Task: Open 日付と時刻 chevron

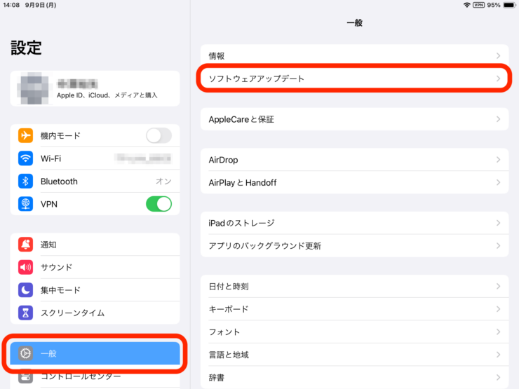Action: click(498, 286)
